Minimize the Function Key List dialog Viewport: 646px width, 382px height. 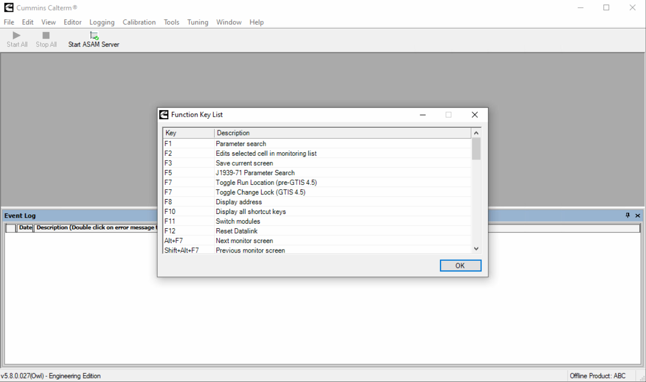click(x=423, y=115)
